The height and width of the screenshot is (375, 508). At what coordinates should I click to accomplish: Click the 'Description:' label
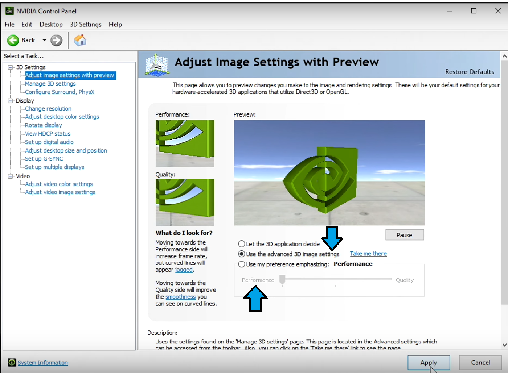[x=163, y=333]
